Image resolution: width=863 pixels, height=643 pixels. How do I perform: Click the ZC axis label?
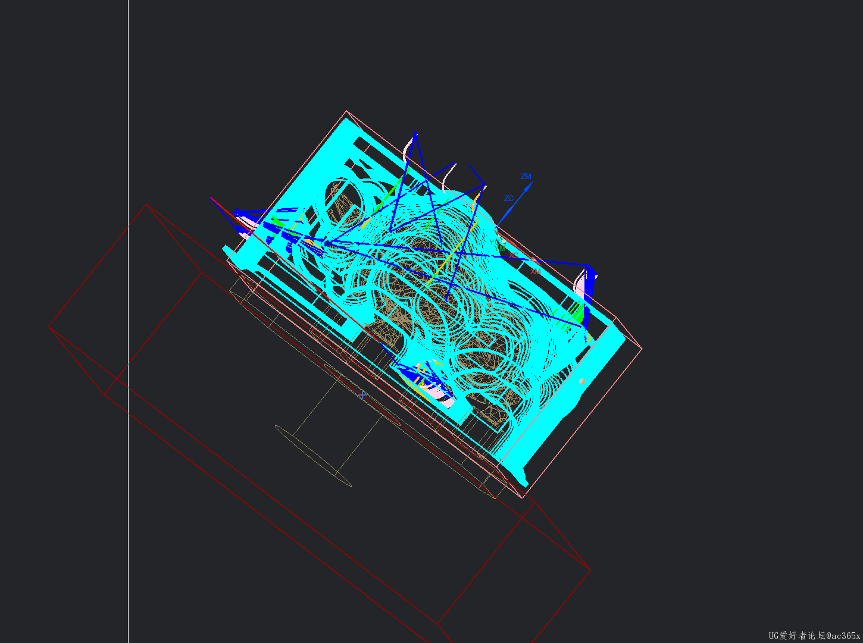[509, 199]
